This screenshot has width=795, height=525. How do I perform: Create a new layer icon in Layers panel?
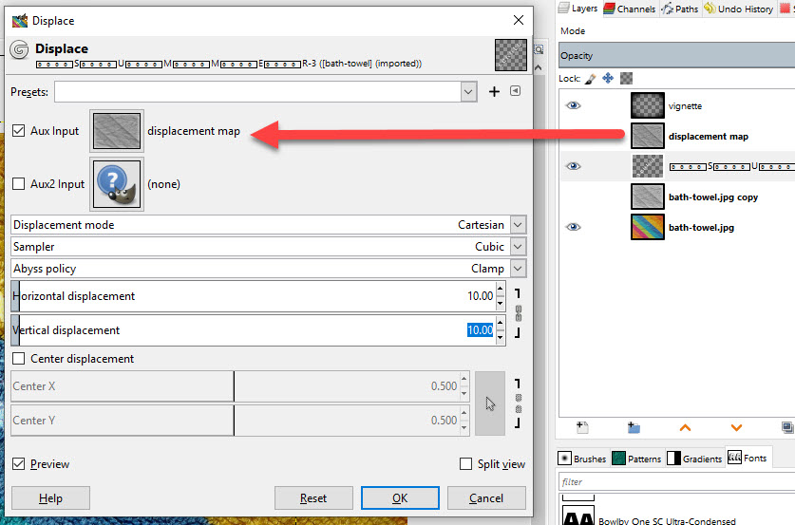coord(582,428)
